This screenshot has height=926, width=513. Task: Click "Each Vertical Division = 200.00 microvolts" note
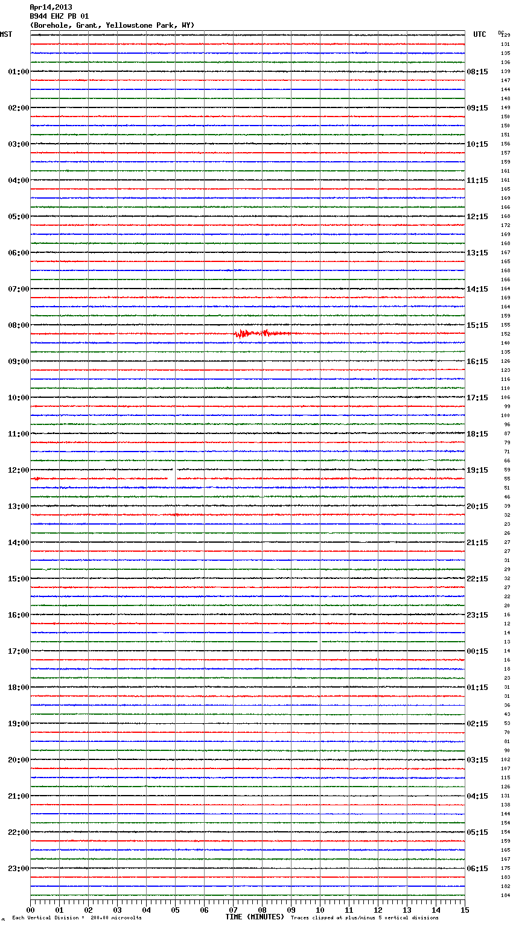click(77, 918)
